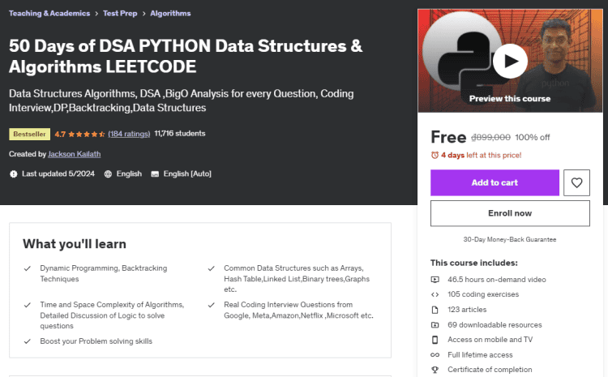
Task: Play the course preview video
Action: [x=510, y=61]
